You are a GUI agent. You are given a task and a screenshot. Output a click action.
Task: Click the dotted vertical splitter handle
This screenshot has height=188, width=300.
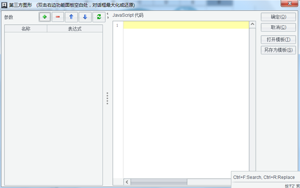[107, 98]
